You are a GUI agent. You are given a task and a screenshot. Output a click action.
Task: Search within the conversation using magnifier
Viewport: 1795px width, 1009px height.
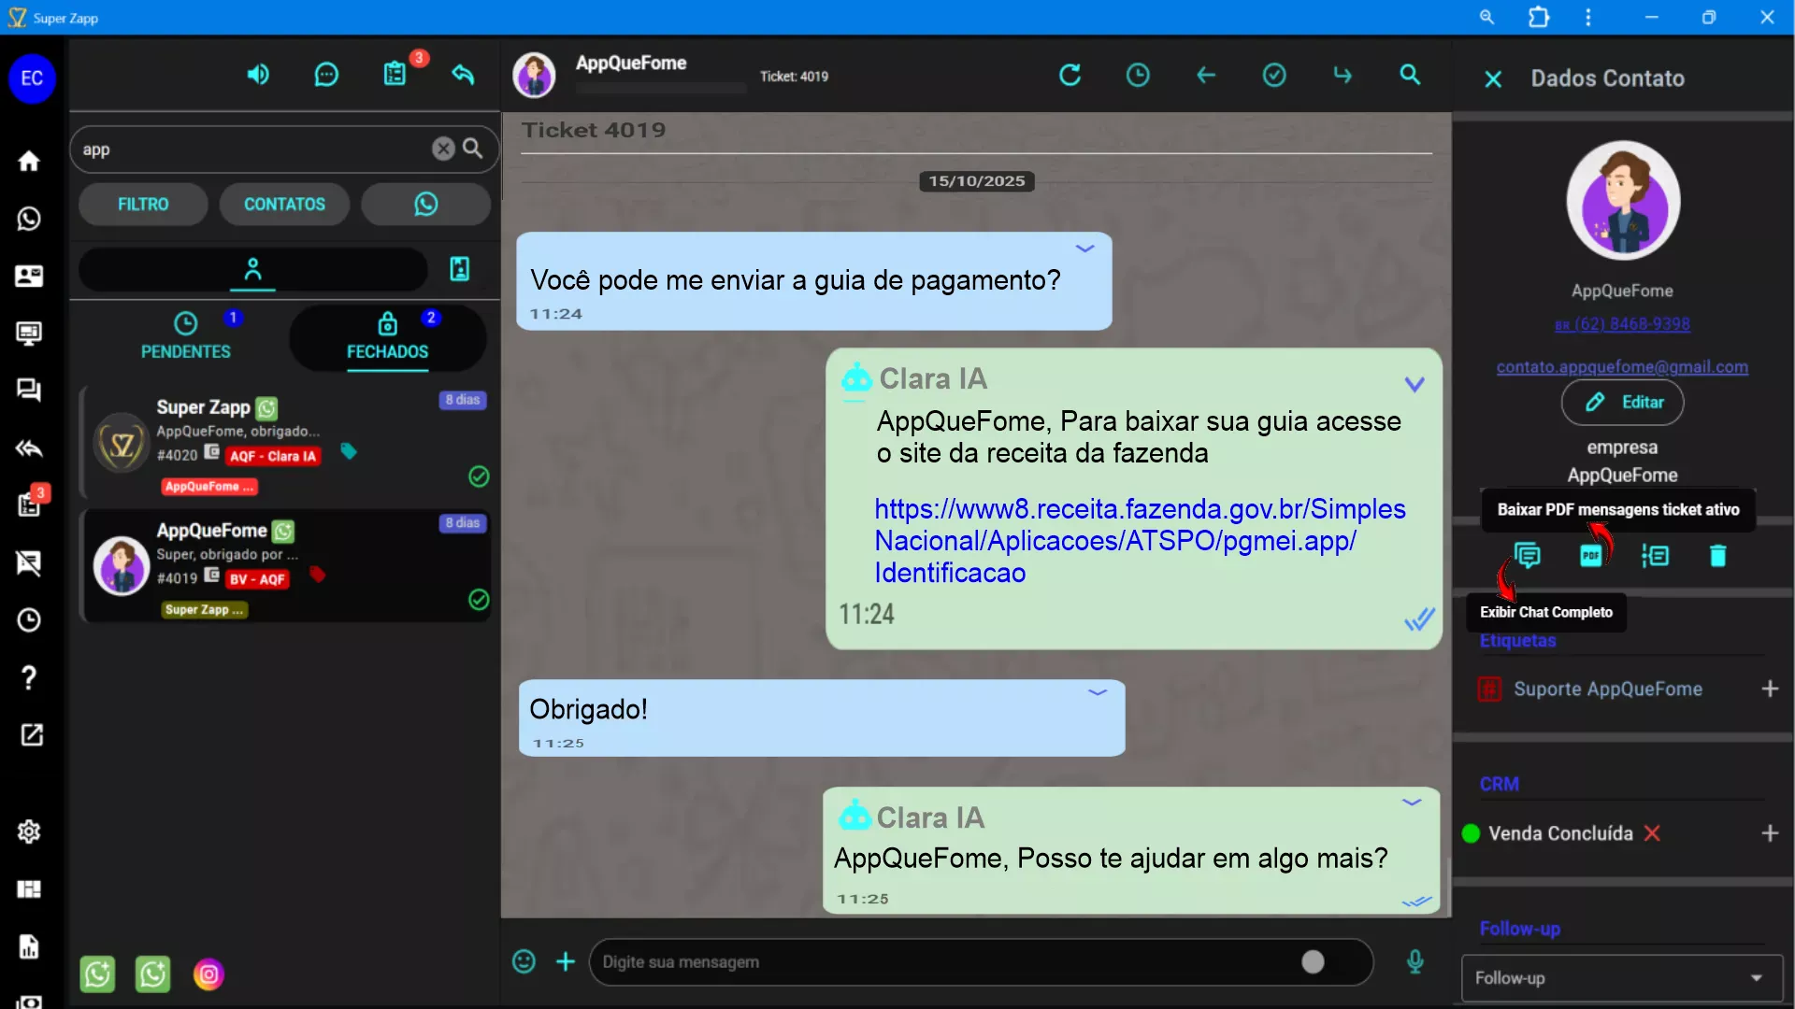(1410, 75)
